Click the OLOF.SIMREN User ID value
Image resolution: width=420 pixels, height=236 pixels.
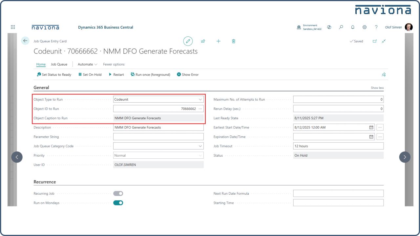158,165
